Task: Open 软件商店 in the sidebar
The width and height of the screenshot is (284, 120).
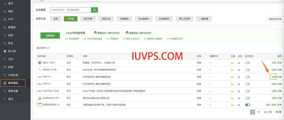Action: [13, 83]
